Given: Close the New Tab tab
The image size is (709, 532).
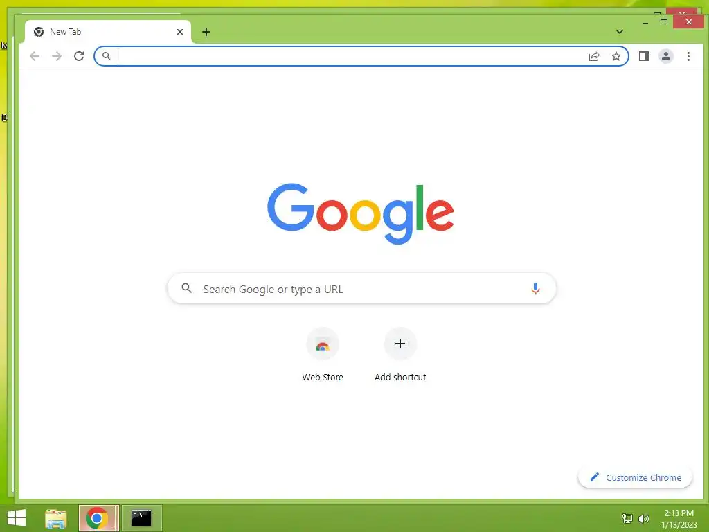Looking at the screenshot, I should point(180,32).
